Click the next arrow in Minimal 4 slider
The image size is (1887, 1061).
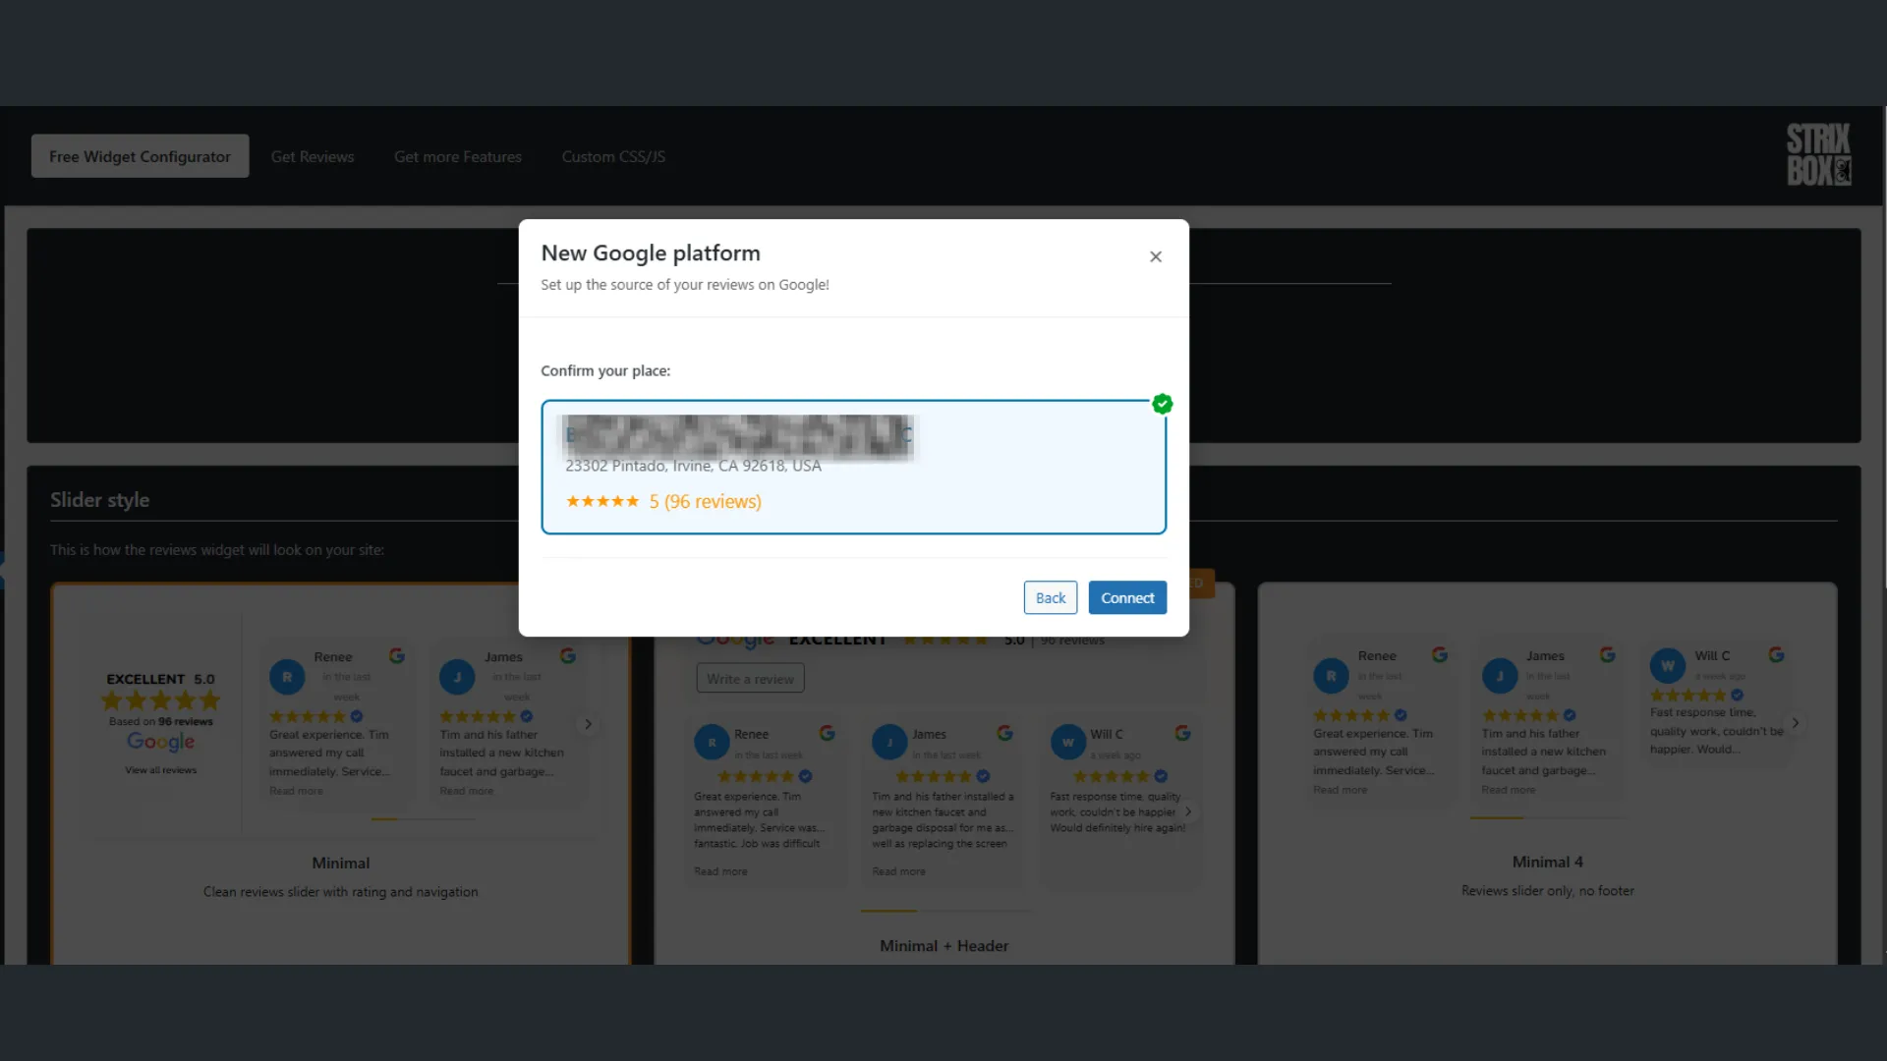click(1796, 723)
